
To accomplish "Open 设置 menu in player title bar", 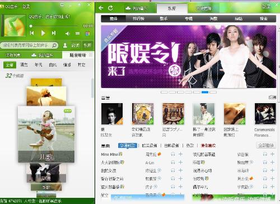I will coord(26,7).
